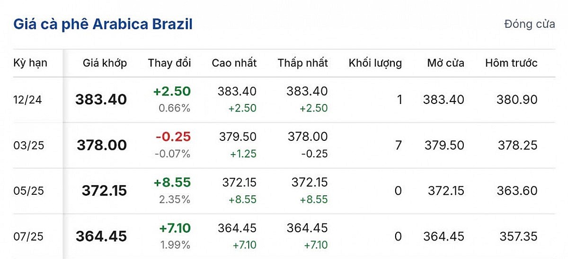Select the 07/25 contract term

(29, 236)
